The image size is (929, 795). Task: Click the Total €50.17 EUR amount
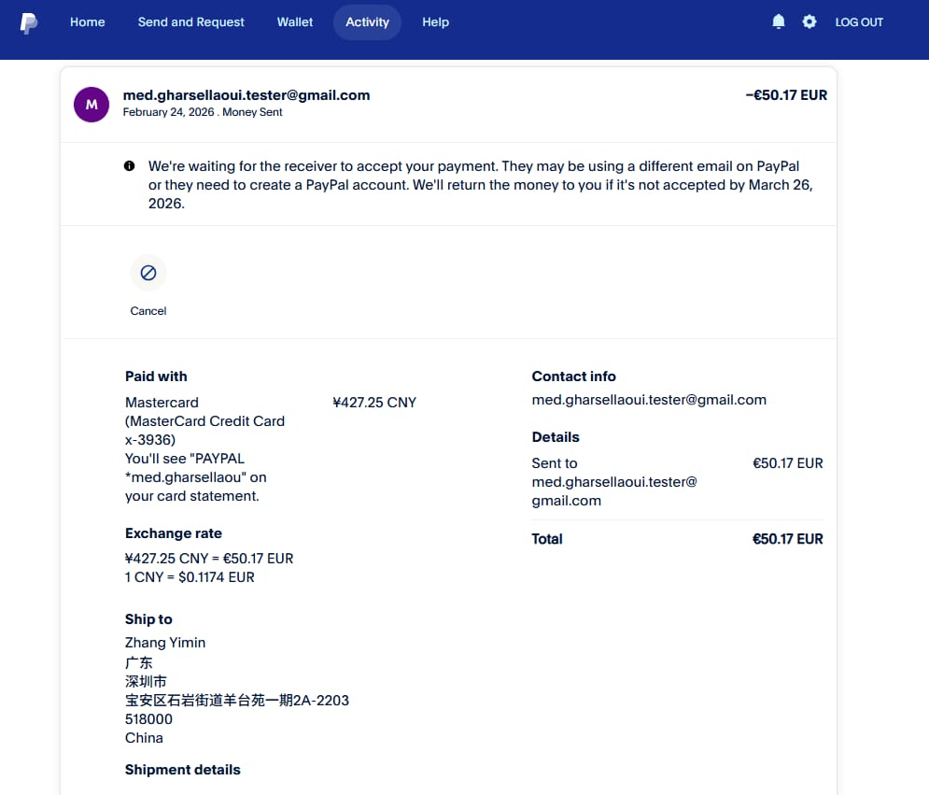(x=787, y=539)
